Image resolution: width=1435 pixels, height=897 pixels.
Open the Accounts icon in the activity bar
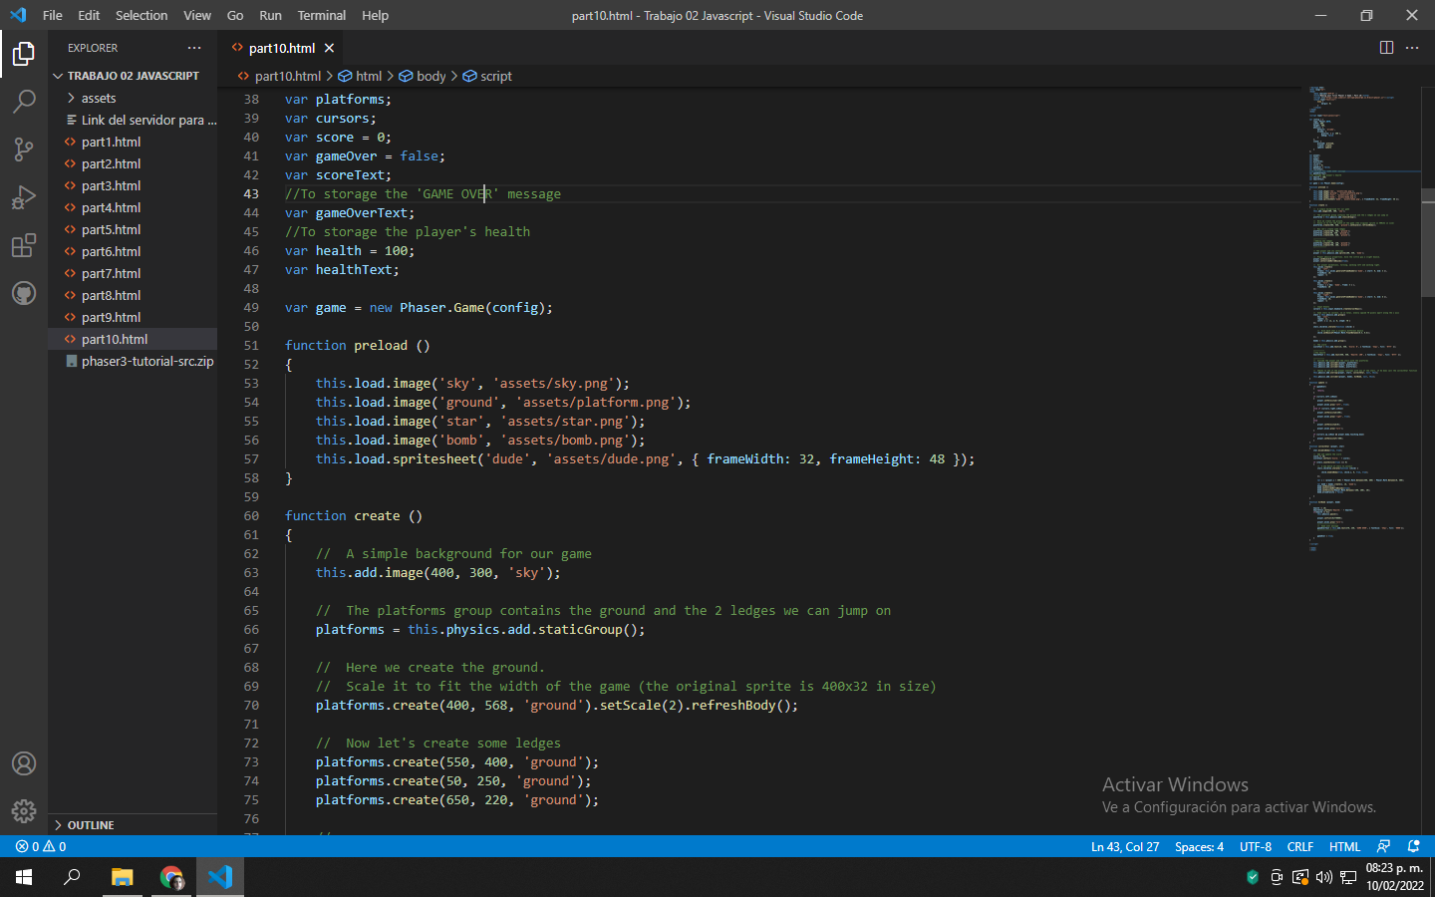click(24, 763)
